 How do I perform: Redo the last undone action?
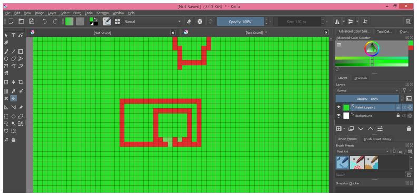[x=55, y=22]
